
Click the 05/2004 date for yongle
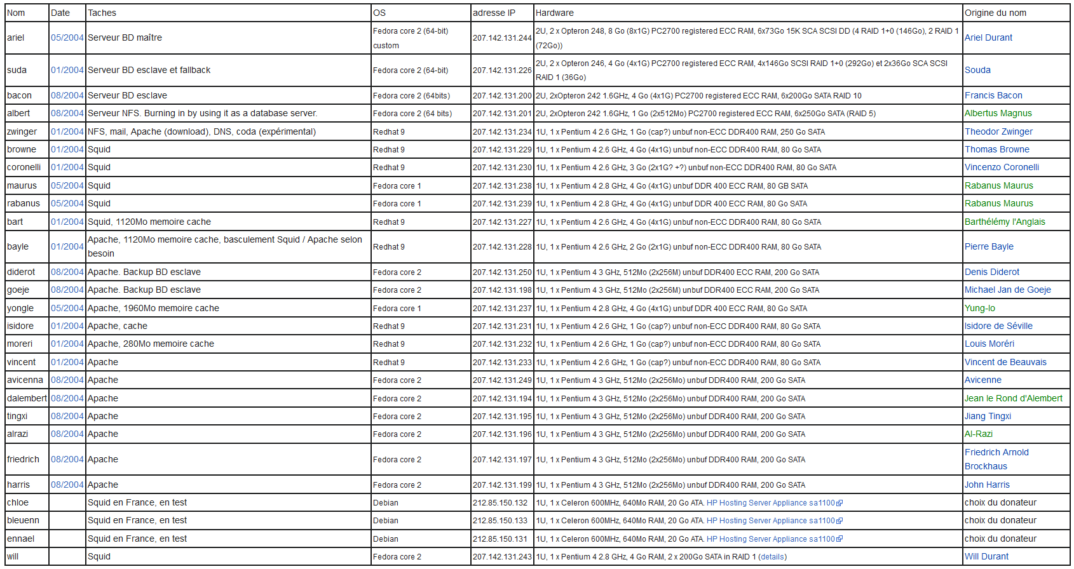67,308
